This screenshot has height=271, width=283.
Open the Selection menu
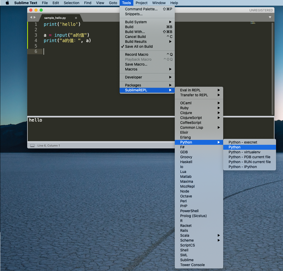tap(71, 3)
